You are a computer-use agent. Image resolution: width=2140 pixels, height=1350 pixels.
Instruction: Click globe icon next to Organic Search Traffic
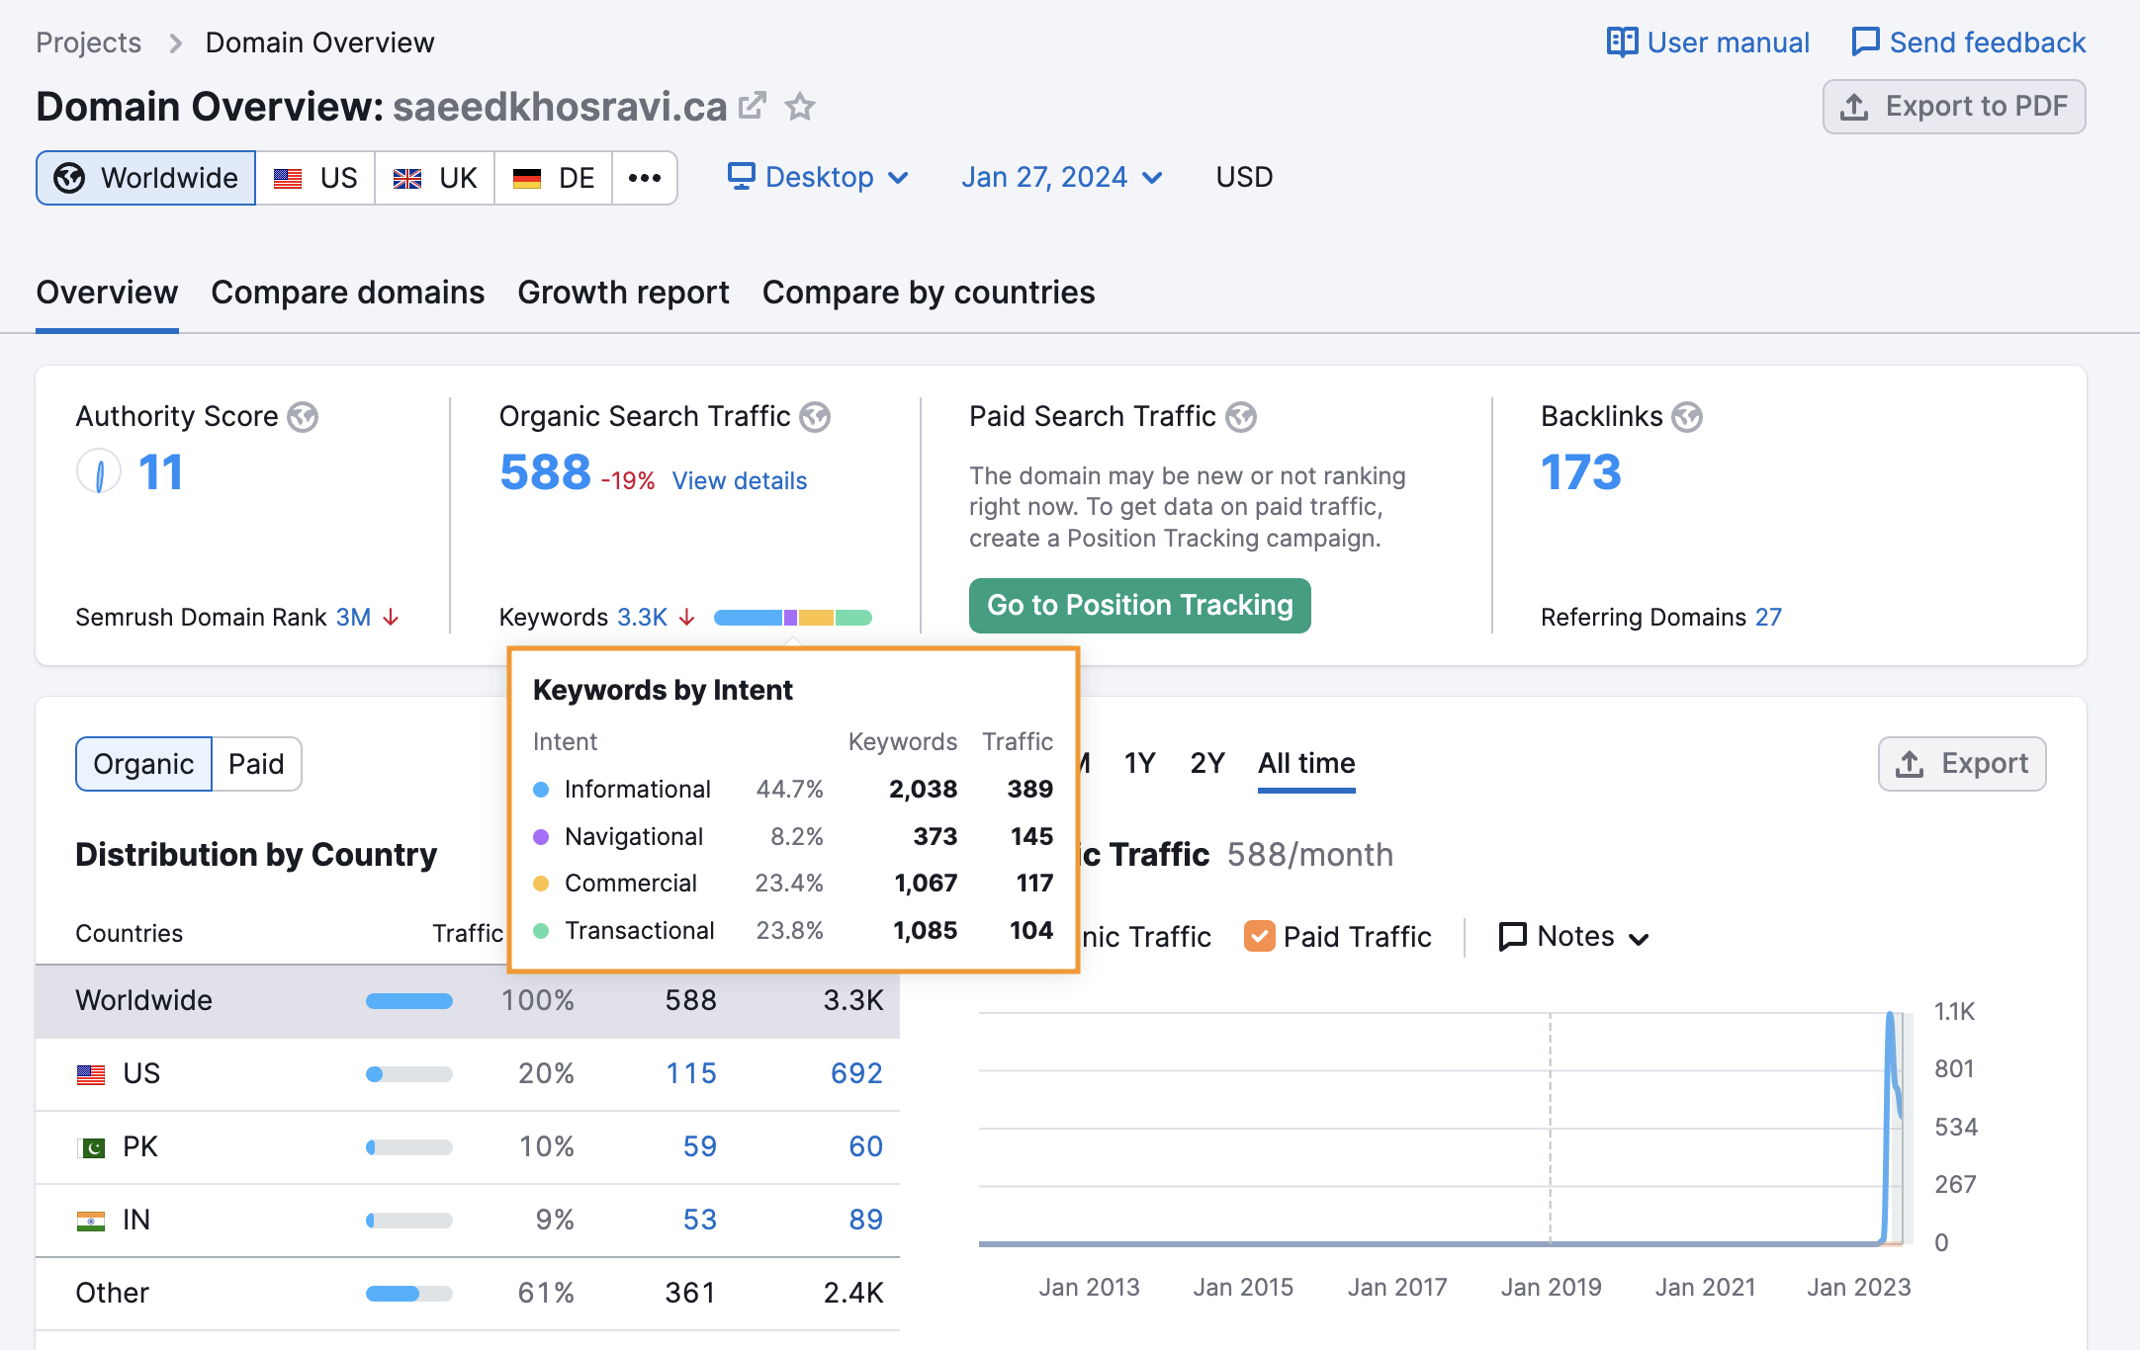pyautogui.click(x=815, y=417)
